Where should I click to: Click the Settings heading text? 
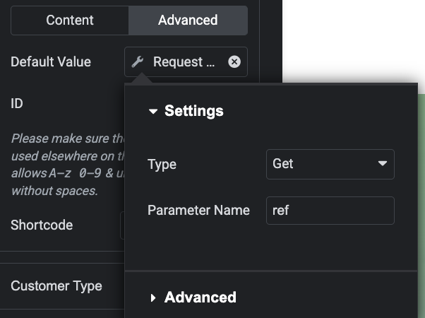194,111
